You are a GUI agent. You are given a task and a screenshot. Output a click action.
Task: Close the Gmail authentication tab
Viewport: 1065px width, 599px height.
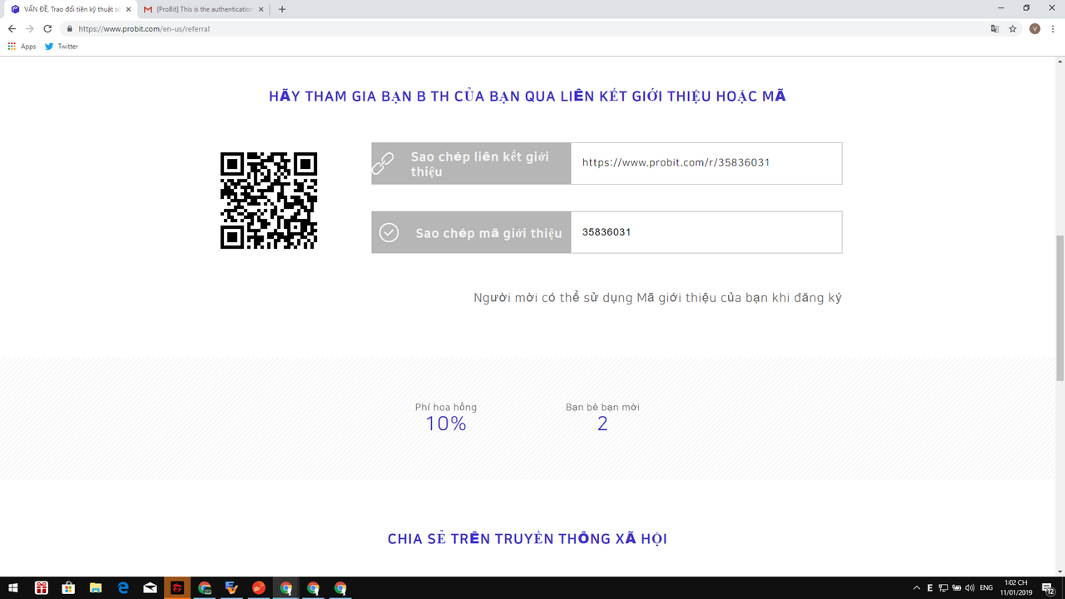(261, 9)
